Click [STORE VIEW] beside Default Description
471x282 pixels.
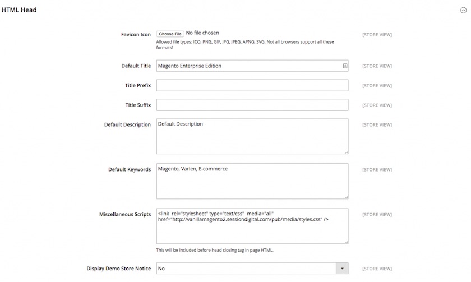tap(377, 124)
